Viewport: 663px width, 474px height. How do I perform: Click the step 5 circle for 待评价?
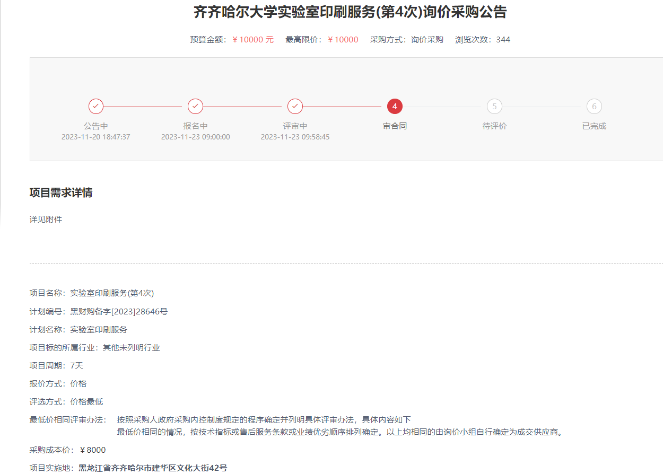(494, 107)
